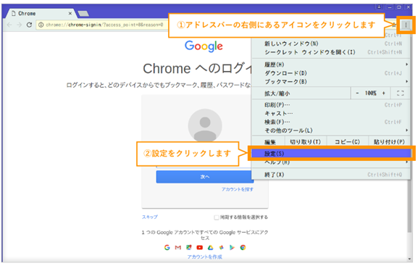Click the scrollbar down arrow

409,259
